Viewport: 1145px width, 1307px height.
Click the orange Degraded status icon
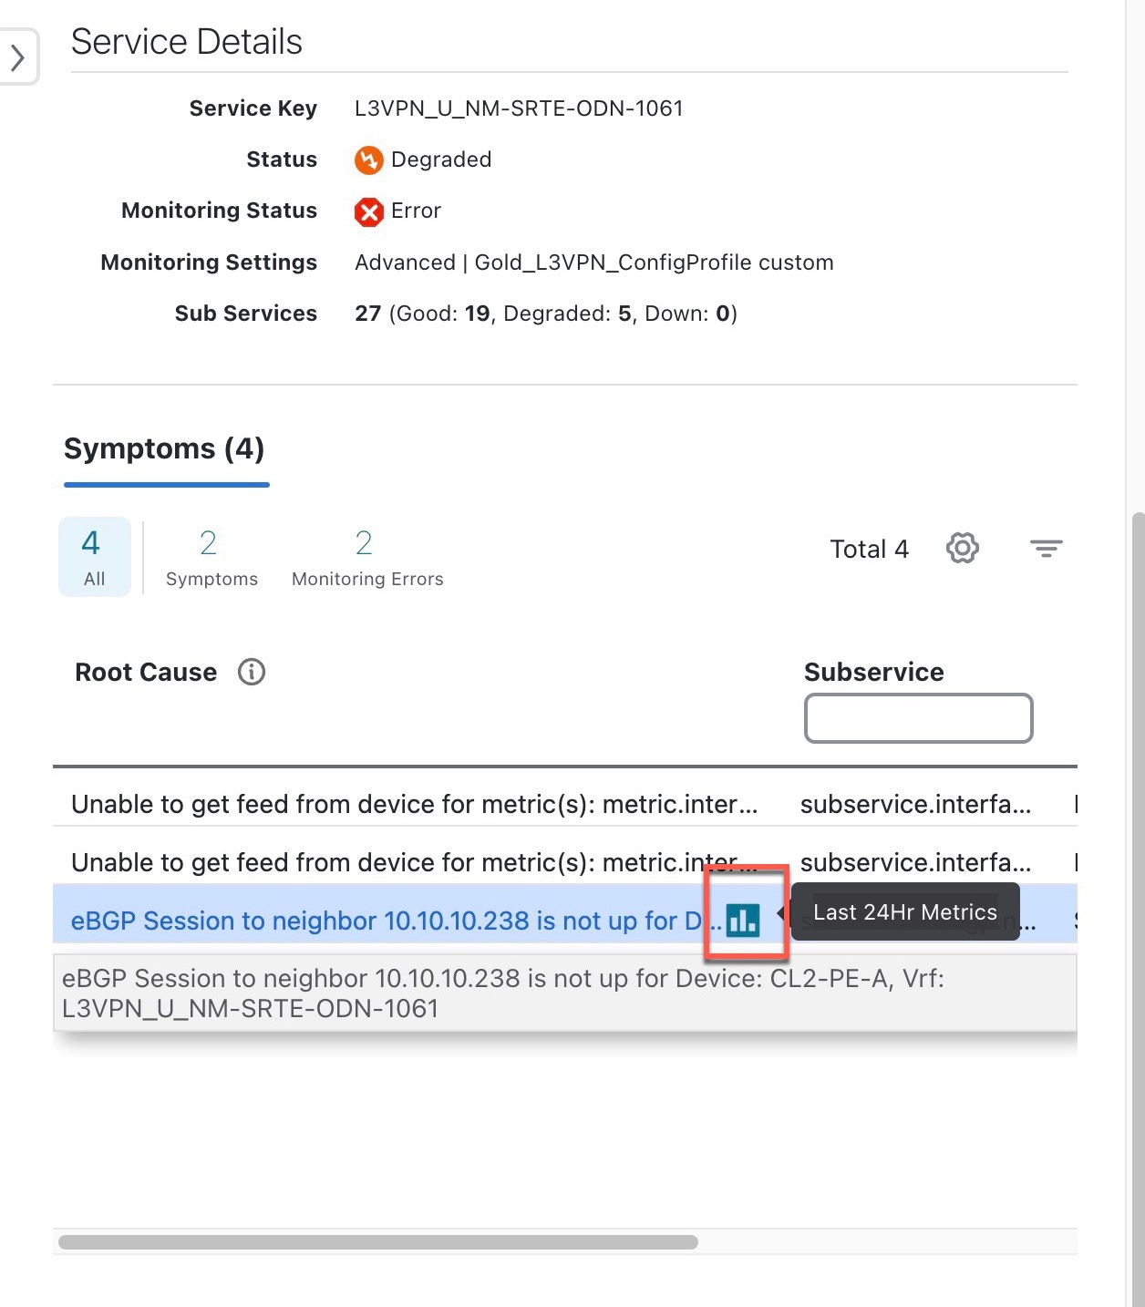(368, 160)
